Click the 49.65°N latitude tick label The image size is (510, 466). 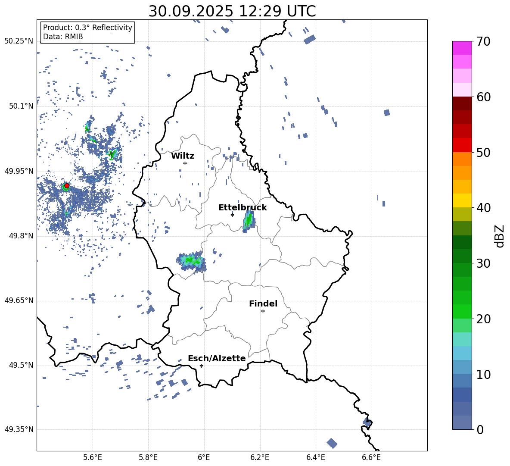(x=19, y=300)
